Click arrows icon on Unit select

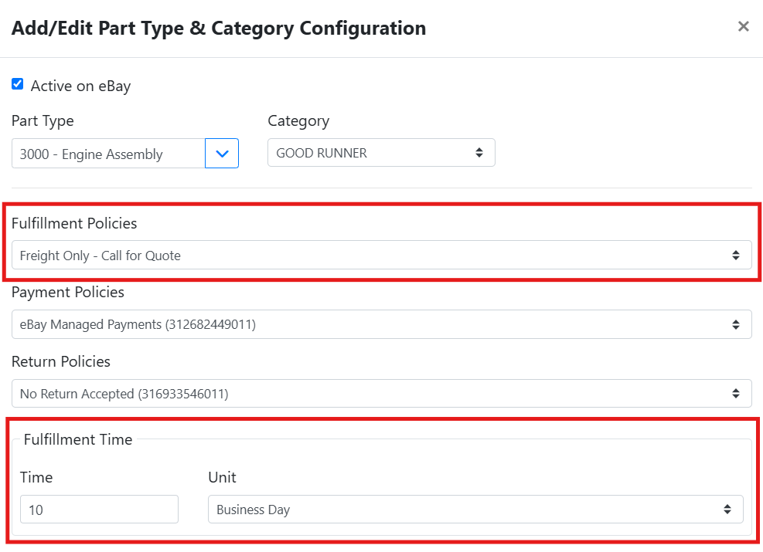point(727,510)
